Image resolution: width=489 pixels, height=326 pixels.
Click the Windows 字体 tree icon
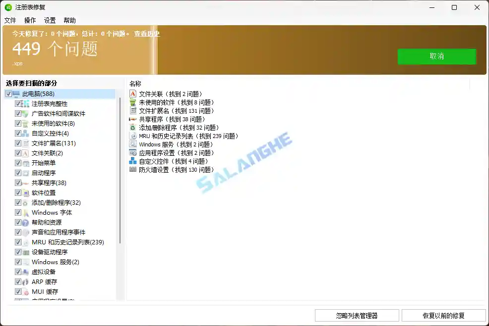point(26,212)
